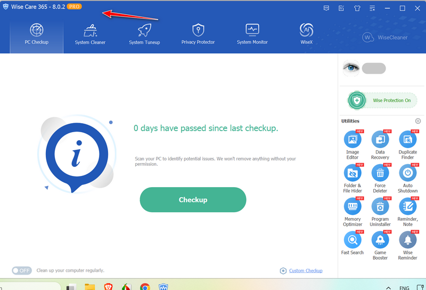Open the main menu list icon
The height and width of the screenshot is (290, 426).
(x=372, y=8)
